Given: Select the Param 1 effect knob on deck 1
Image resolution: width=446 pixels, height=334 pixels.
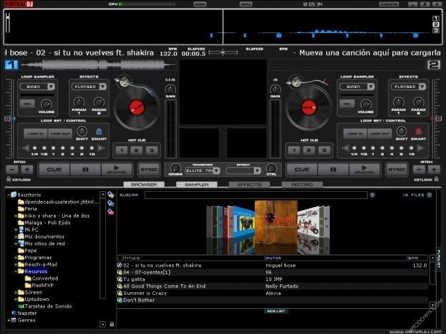Looking at the screenshot, I should pos(79,103).
